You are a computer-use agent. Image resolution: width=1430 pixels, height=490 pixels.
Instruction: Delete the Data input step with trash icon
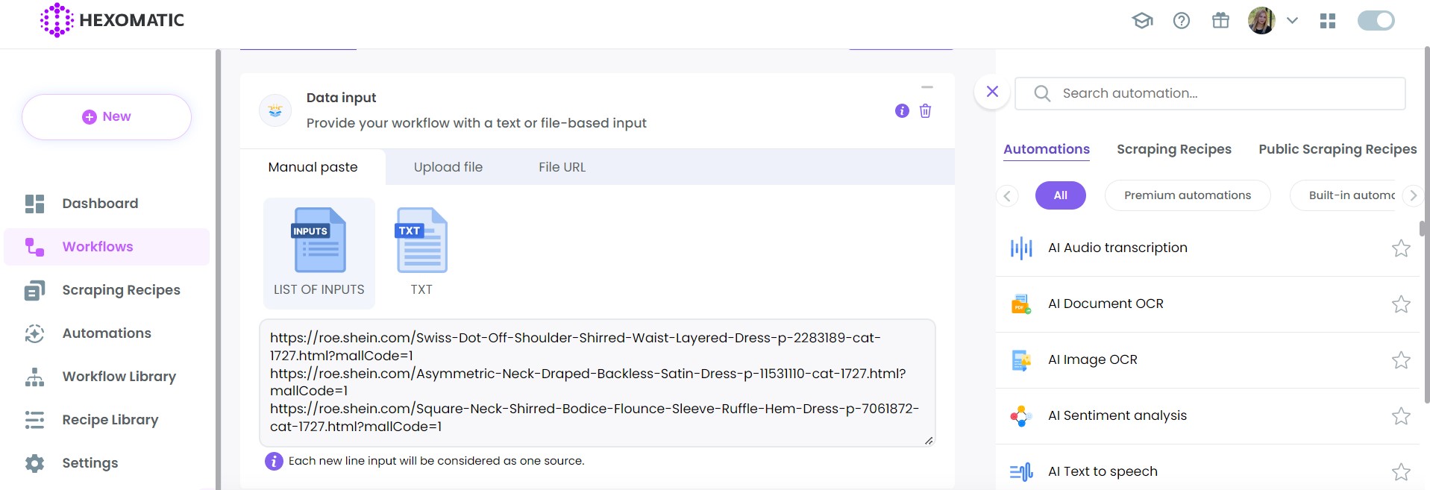click(x=925, y=111)
